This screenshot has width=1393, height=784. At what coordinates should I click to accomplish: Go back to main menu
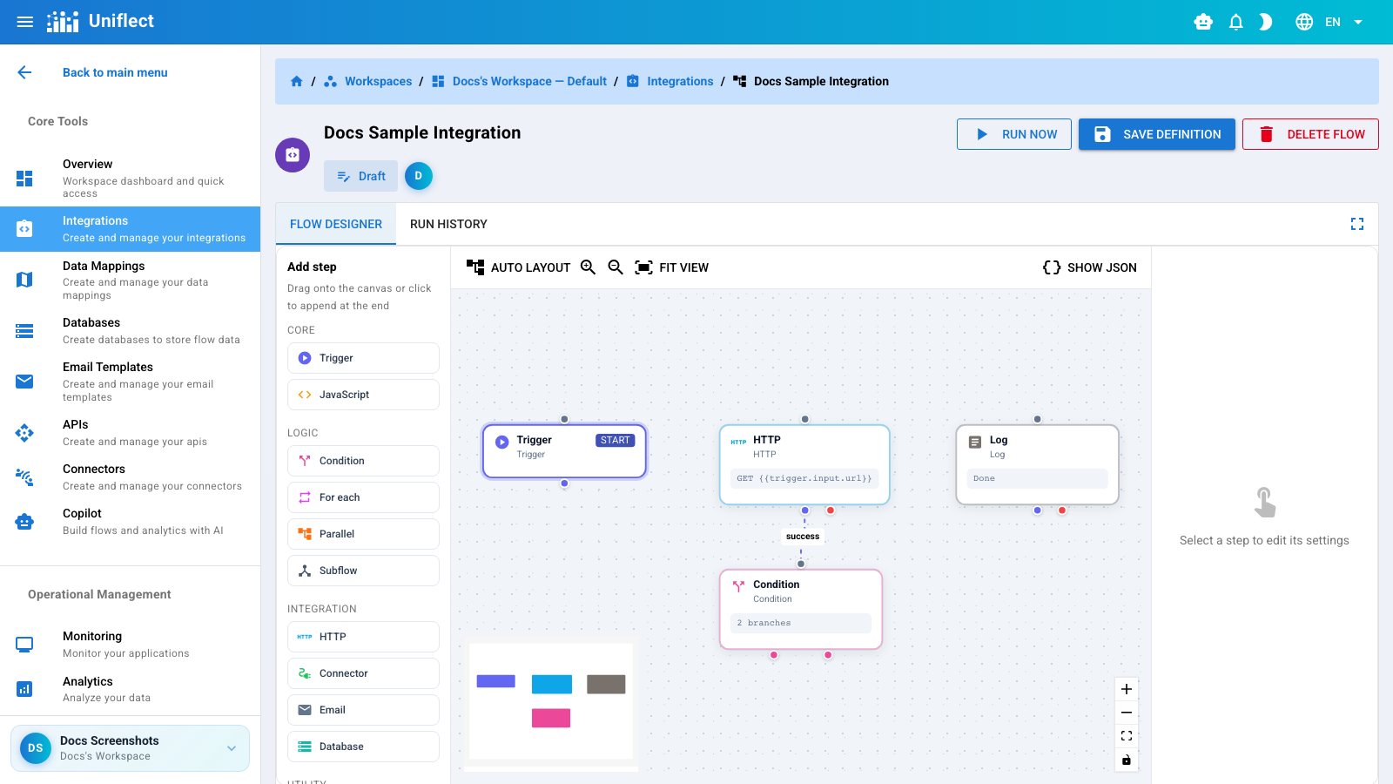(115, 72)
